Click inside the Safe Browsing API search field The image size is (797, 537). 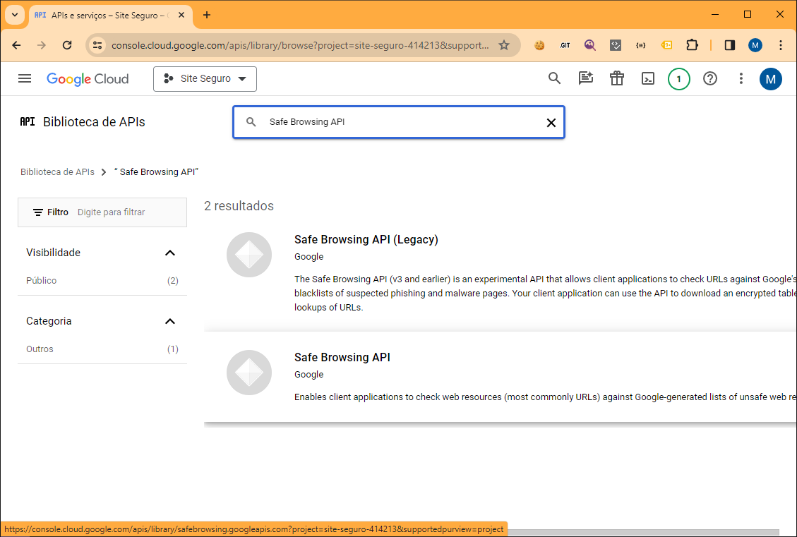pyautogui.click(x=399, y=122)
